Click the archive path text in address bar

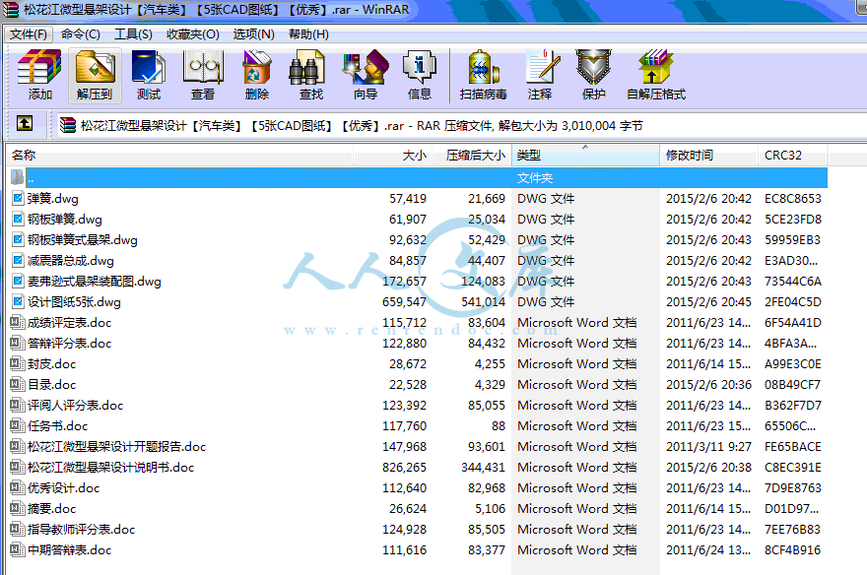[x=362, y=126]
